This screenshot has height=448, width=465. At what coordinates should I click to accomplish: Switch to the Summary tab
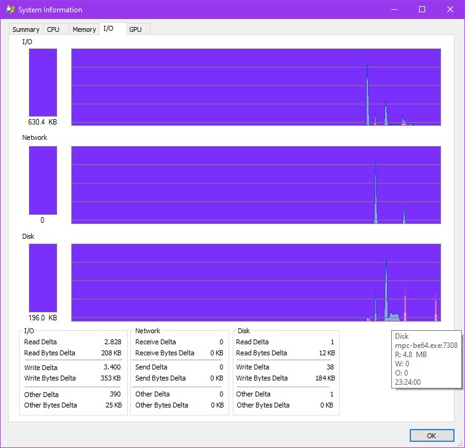pos(26,29)
